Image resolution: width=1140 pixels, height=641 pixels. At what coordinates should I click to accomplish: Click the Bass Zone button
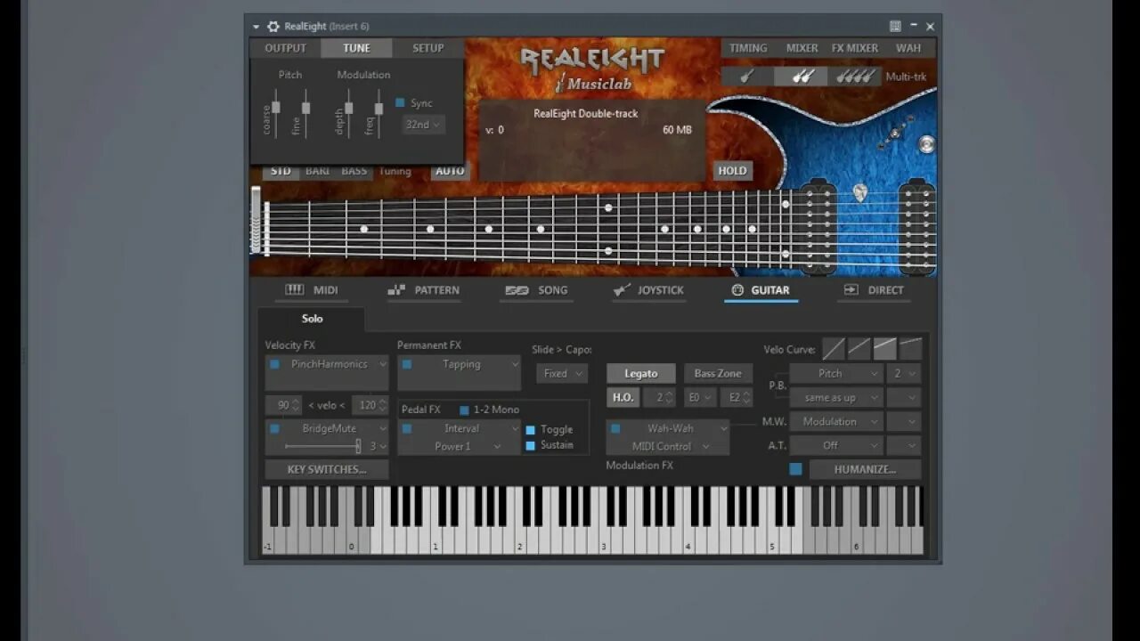(718, 374)
